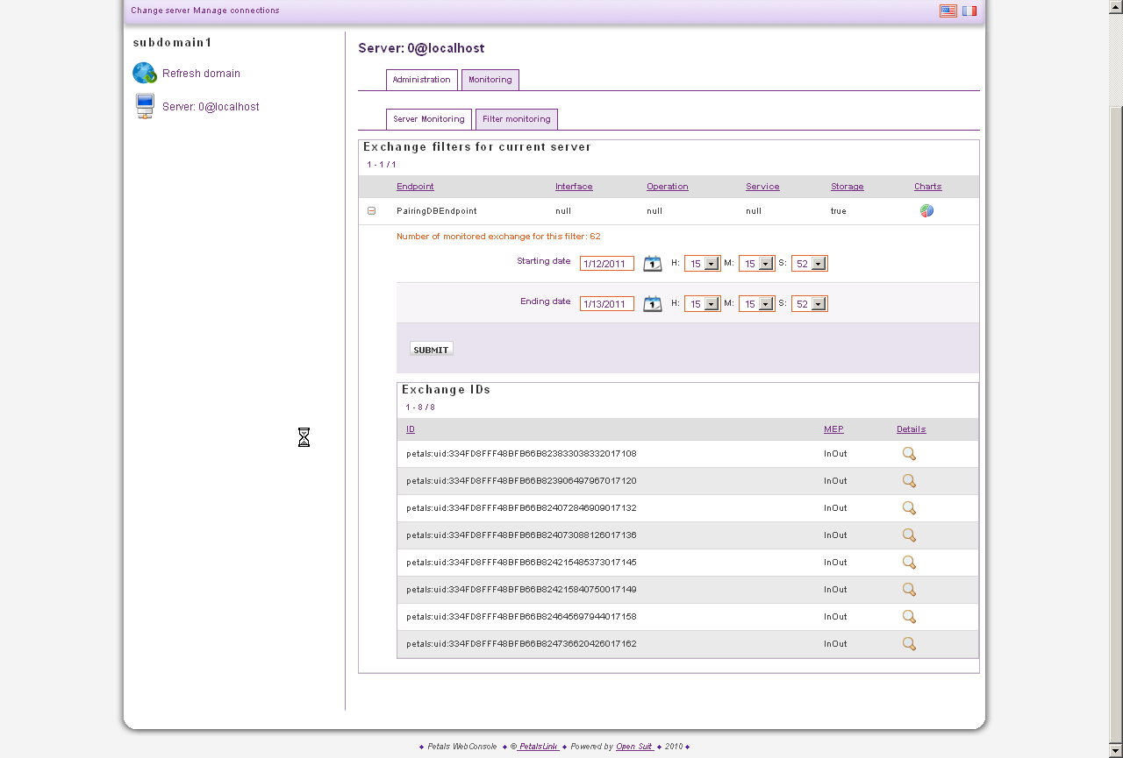
Task: Switch language with the French flag
Action: click(969, 11)
